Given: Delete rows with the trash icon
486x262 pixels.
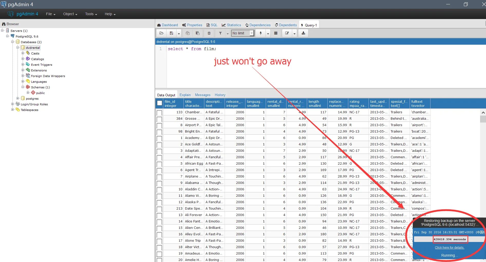Looking at the screenshot, I should tap(209, 33).
